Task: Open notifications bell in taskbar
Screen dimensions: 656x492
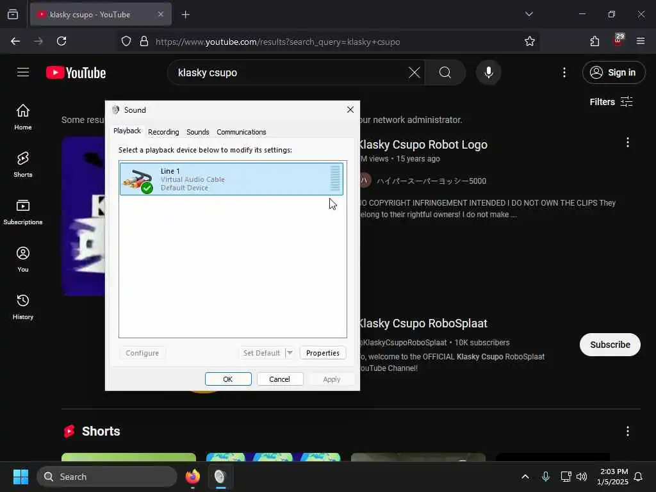Action: [x=638, y=477]
